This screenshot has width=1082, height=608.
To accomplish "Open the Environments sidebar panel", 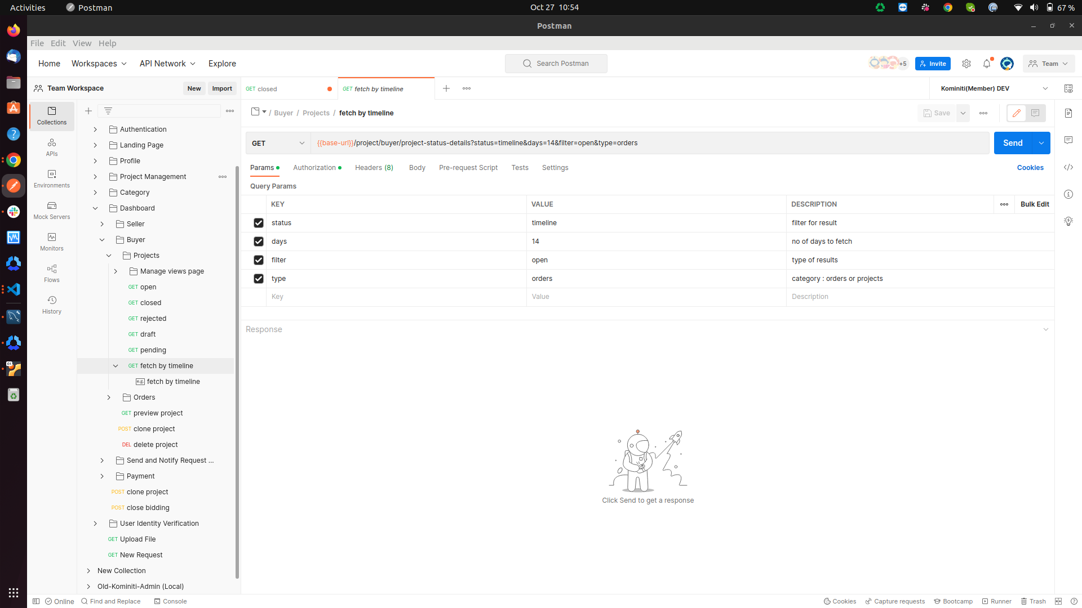I will pos(52,178).
